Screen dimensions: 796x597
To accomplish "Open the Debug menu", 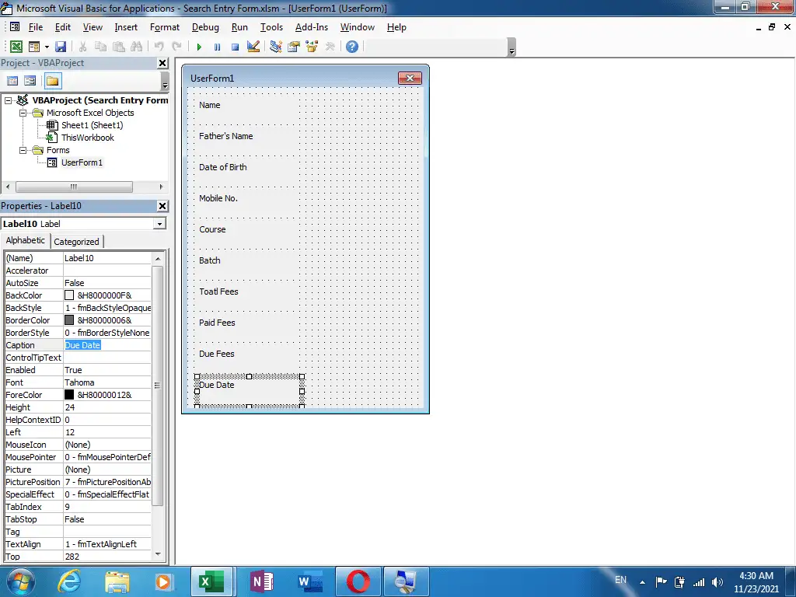I will (x=205, y=27).
